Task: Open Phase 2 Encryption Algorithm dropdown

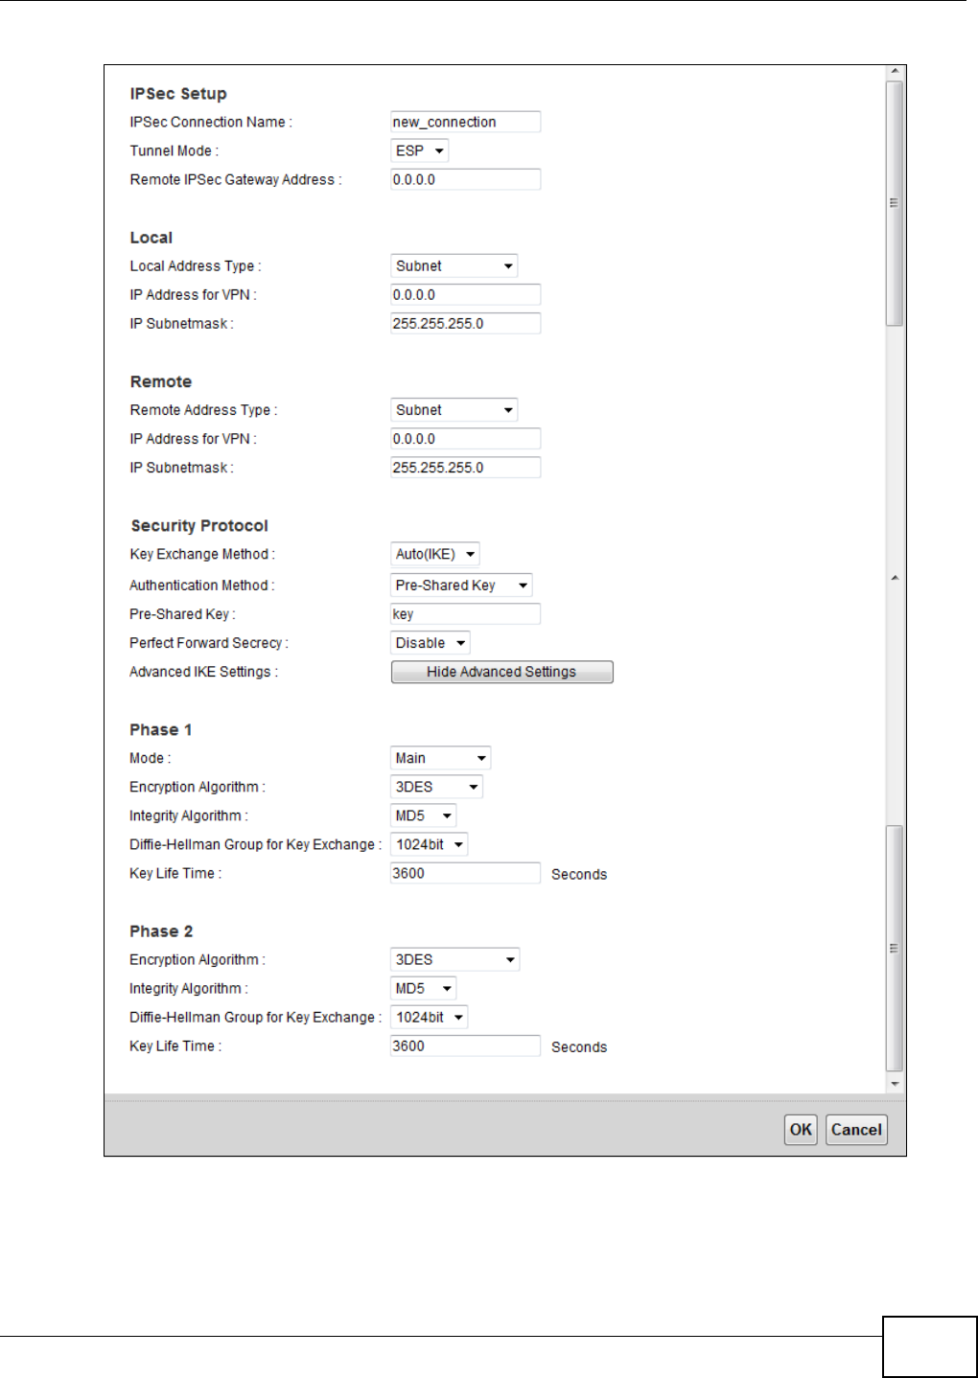Action: pyautogui.click(x=454, y=959)
